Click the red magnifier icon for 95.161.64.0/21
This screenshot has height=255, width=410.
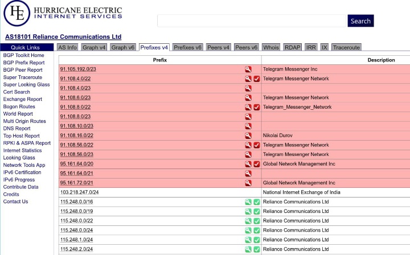(x=248, y=174)
